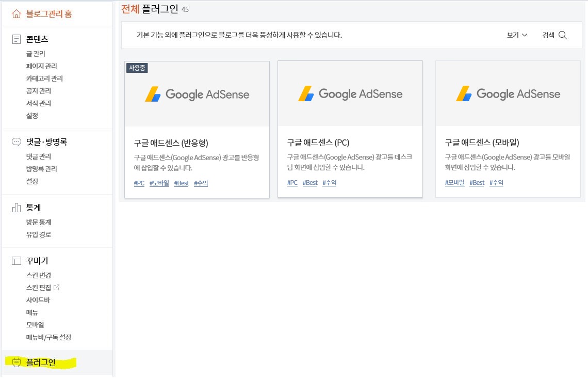
Task: Open 카테고리 관리
Action: [45, 78]
